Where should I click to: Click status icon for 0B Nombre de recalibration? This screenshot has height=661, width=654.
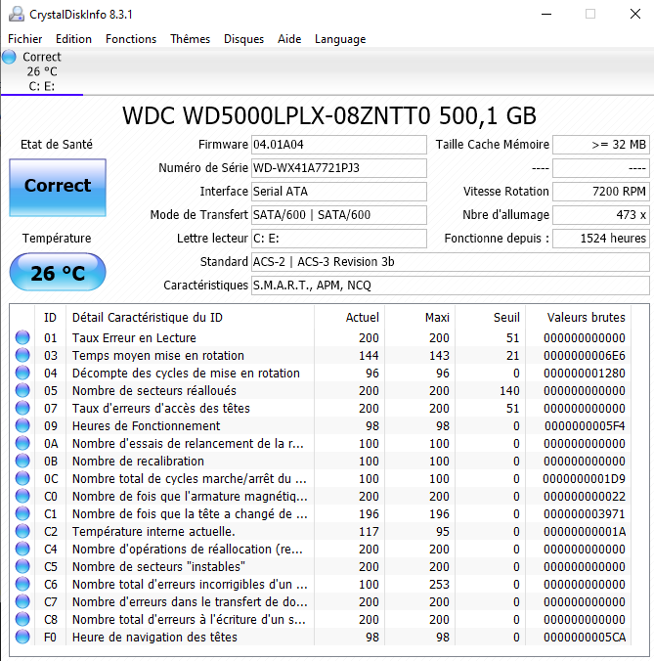tap(22, 462)
